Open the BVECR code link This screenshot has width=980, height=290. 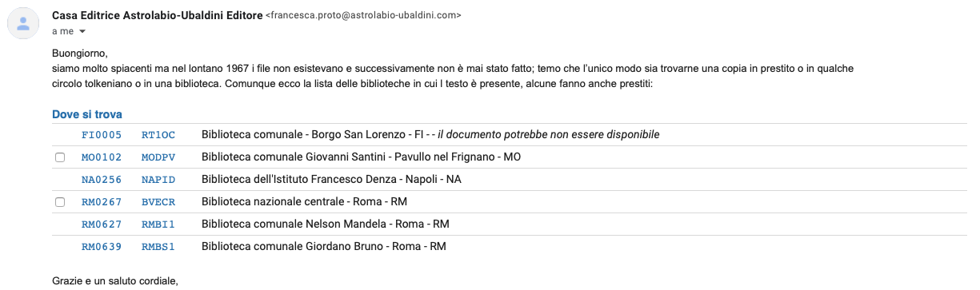click(158, 202)
